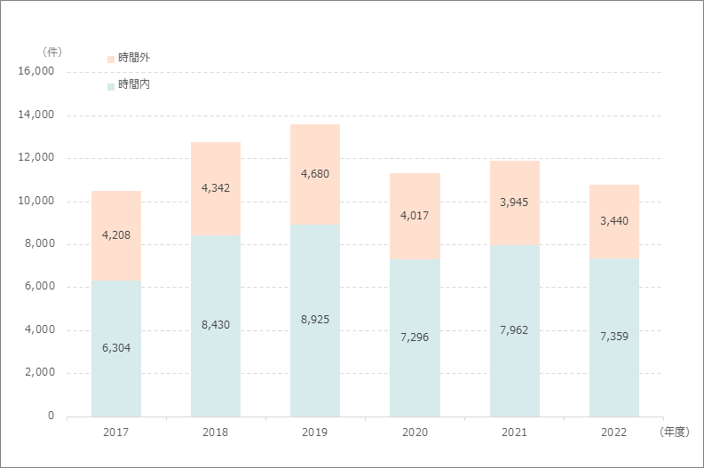Click the 2018 bar's 4,342 value label
Screen dimensions: 704x468
[x=216, y=187]
